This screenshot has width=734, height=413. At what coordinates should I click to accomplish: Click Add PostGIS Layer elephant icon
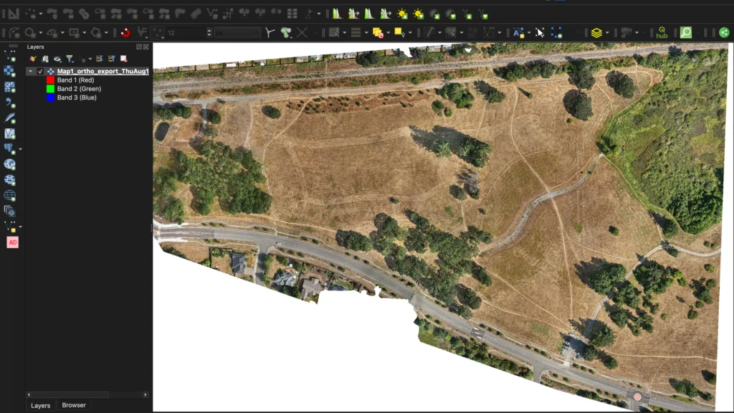click(x=9, y=149)
